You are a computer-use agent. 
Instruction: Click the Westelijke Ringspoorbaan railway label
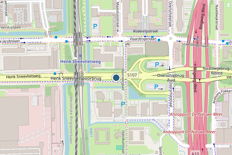[71, 120]
